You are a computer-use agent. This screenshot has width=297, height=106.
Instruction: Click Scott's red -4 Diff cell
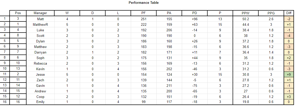tap(289, 36)
